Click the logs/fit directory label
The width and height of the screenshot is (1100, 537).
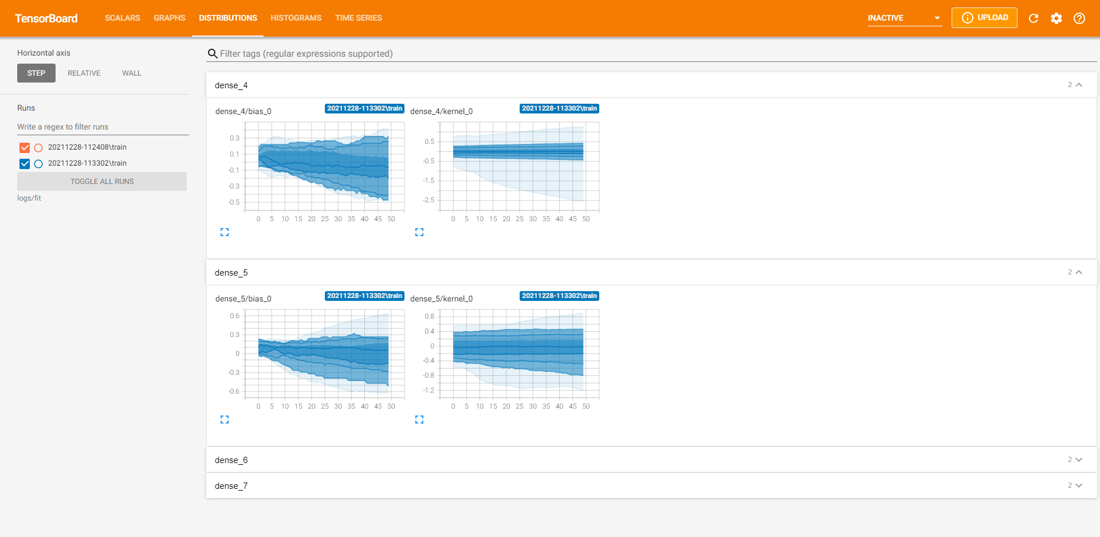click(x=29, y=198)
